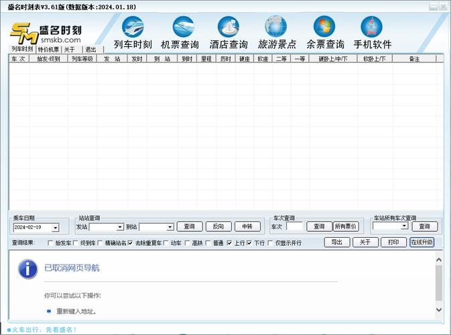Click the 在线升级 online upgrade button
Screen dimensions: 451x335
coord(422,243)
